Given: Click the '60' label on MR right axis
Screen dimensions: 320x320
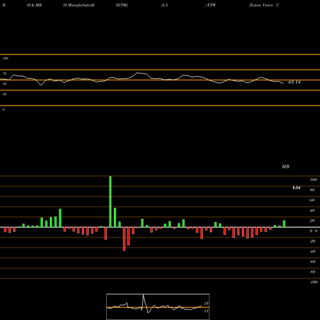Looking at the screenshot, I should [312, 200].
